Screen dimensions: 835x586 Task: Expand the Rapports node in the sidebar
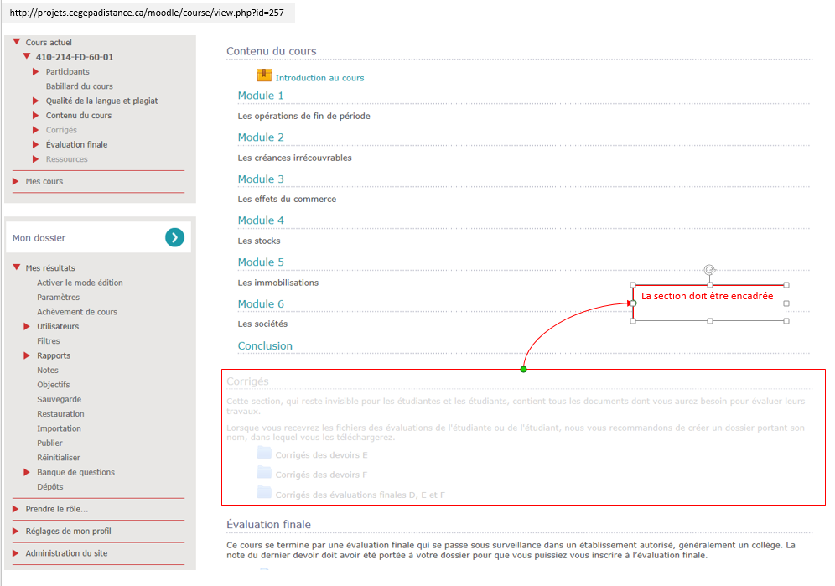click(x=28, y=355)
